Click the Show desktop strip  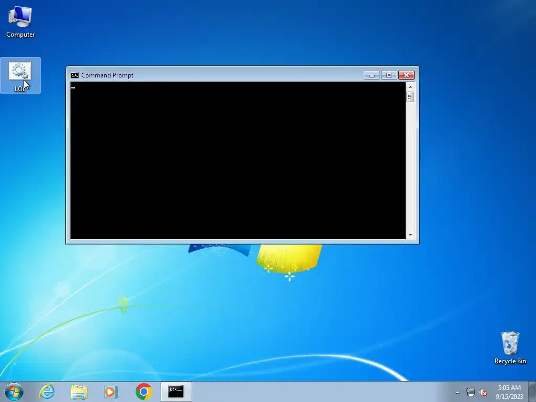pyautogui.click(x=532, y=392)
